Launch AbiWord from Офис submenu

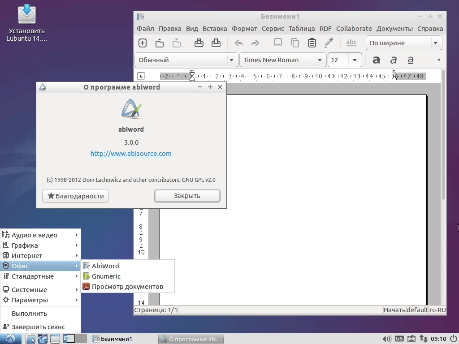click(x=128, y=266)
